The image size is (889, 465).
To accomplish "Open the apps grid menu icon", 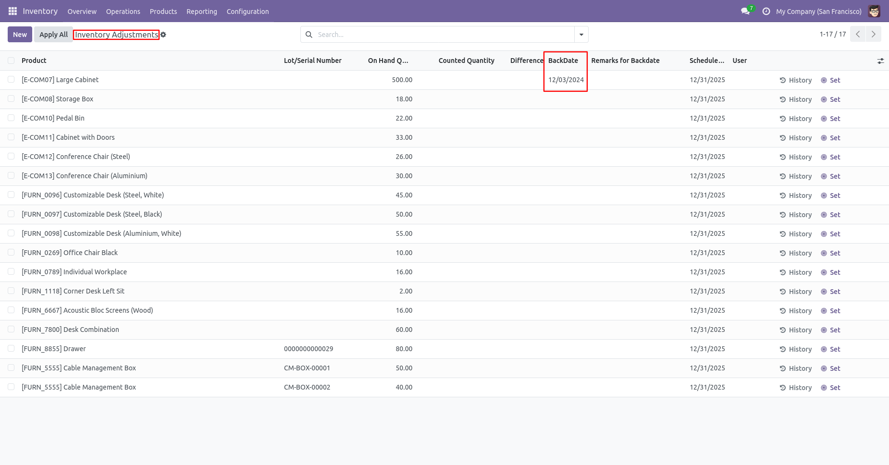I will click(x=12, y=11).
